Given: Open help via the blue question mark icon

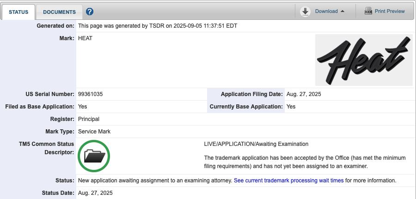Looking at the screenshot, I should click(x=90, y=12).
